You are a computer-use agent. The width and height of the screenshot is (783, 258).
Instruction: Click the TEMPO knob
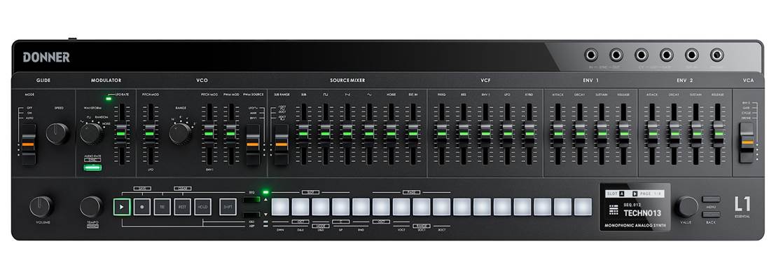coord(91,207)
